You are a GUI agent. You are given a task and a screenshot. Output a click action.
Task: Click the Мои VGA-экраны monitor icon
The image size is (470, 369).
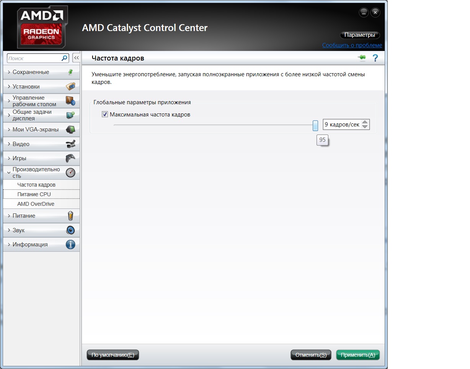pos(70,130)
